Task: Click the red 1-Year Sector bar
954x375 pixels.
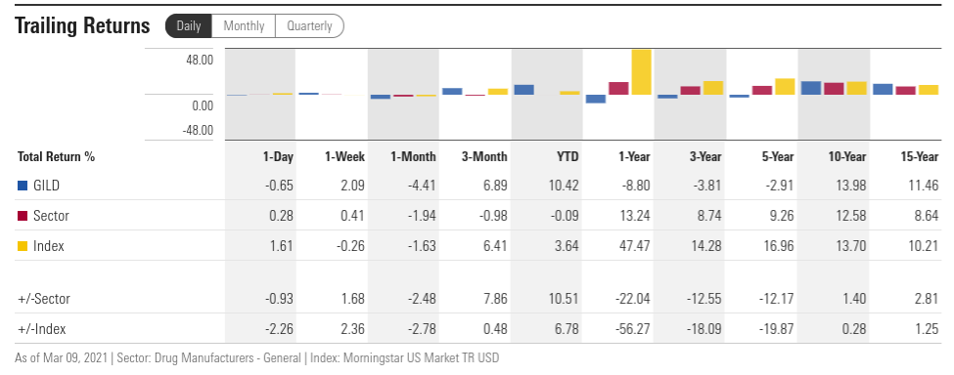Action: 618,89
